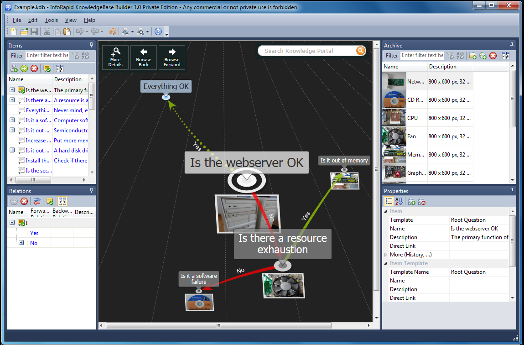Viewport: 524px width, 345px height.
Task: Delete selected item using red X in Items toolbar
Action: pyautogui.click(x=34, y=68)
